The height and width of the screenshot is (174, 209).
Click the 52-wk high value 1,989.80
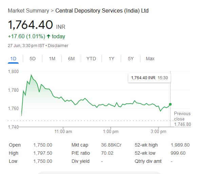[180, 145]
